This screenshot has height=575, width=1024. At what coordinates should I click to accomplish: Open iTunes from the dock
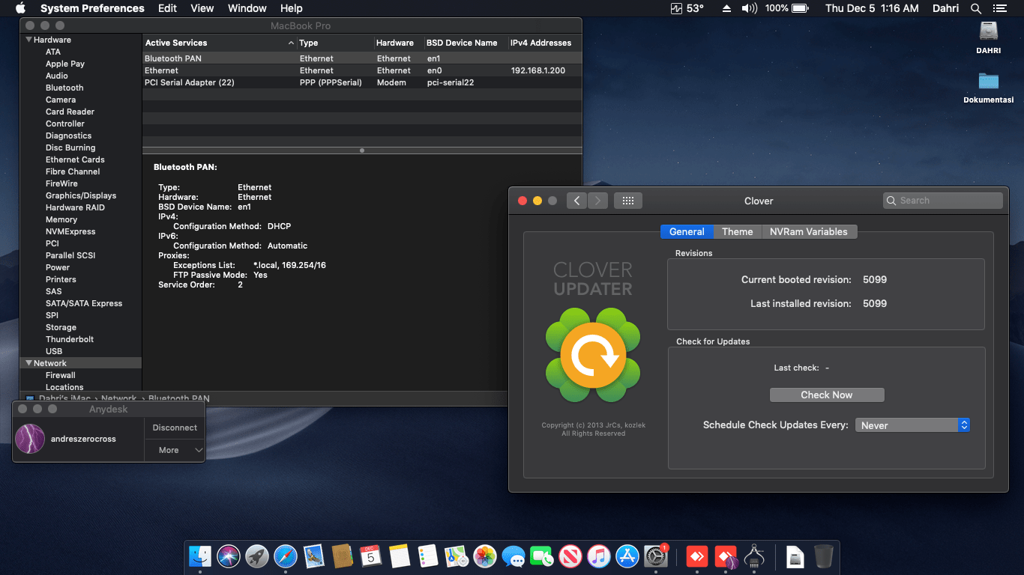click(599, 556)
